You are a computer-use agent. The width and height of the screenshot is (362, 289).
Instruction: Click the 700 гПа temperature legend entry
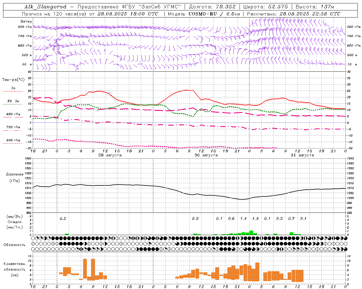[13, 127]
